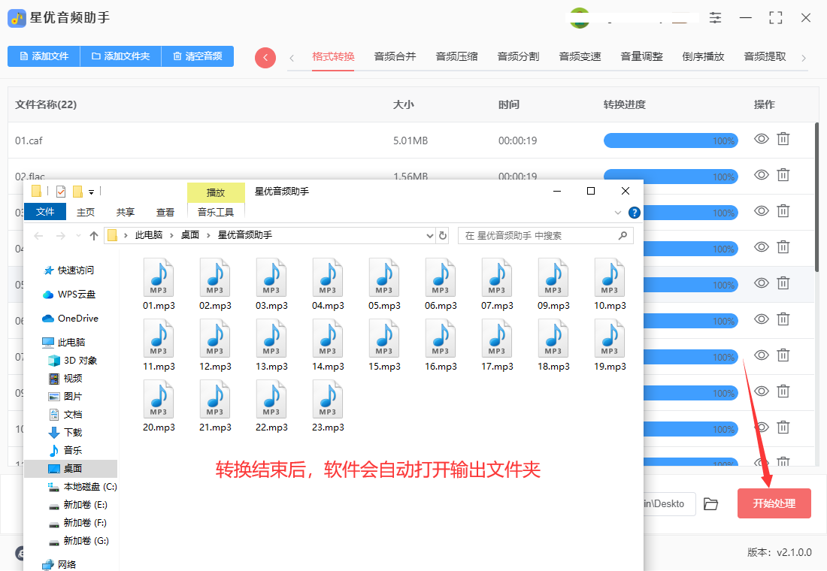Click the properties checkmark quick access icon
This screenshot has height=571, width=827.
point(61,192)
